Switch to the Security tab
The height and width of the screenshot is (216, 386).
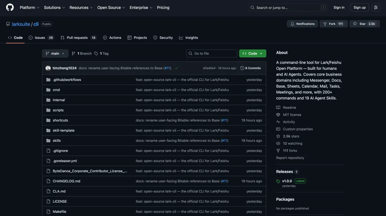coord(163,37)
